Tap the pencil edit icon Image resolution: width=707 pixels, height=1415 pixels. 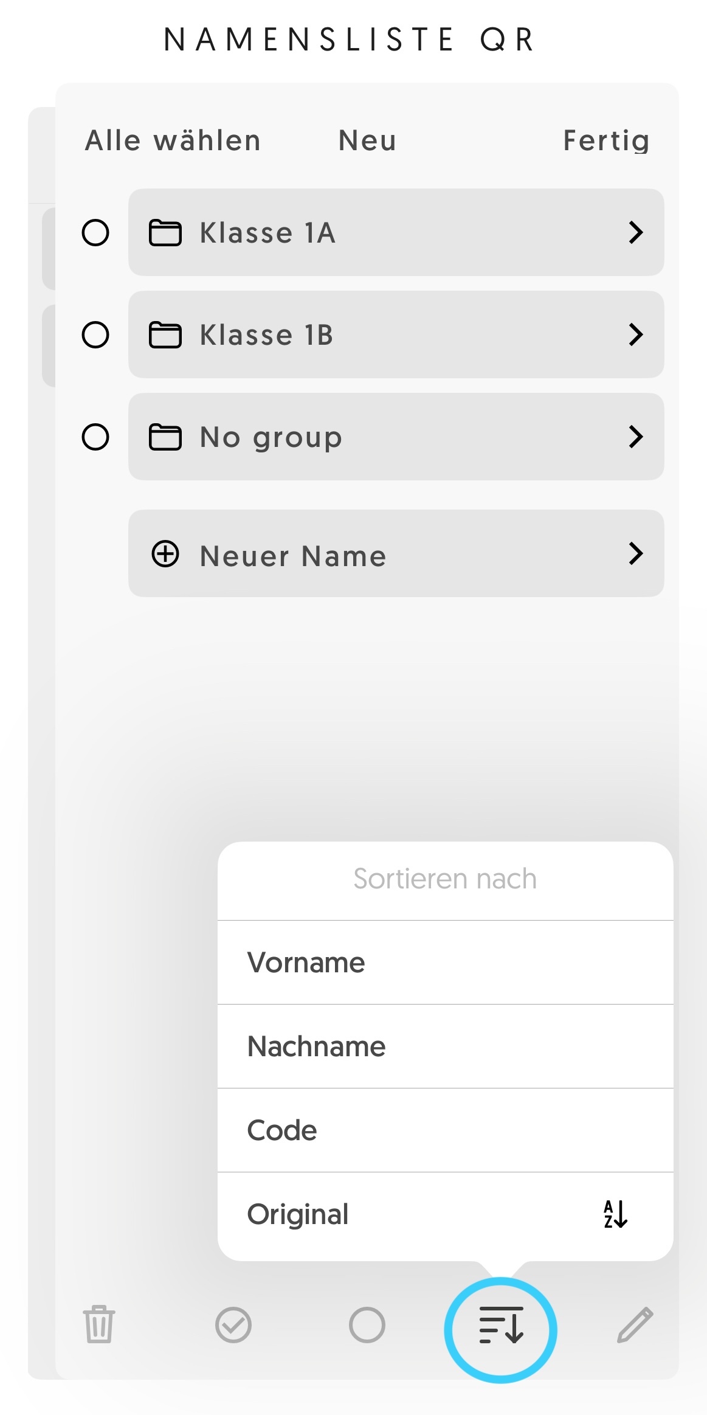(635, 1324)
